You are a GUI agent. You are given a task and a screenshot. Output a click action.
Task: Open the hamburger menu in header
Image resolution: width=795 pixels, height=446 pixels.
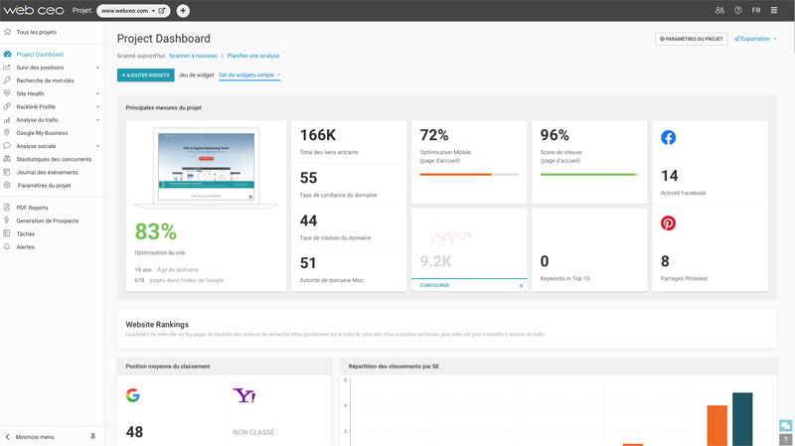coord(774,10)
